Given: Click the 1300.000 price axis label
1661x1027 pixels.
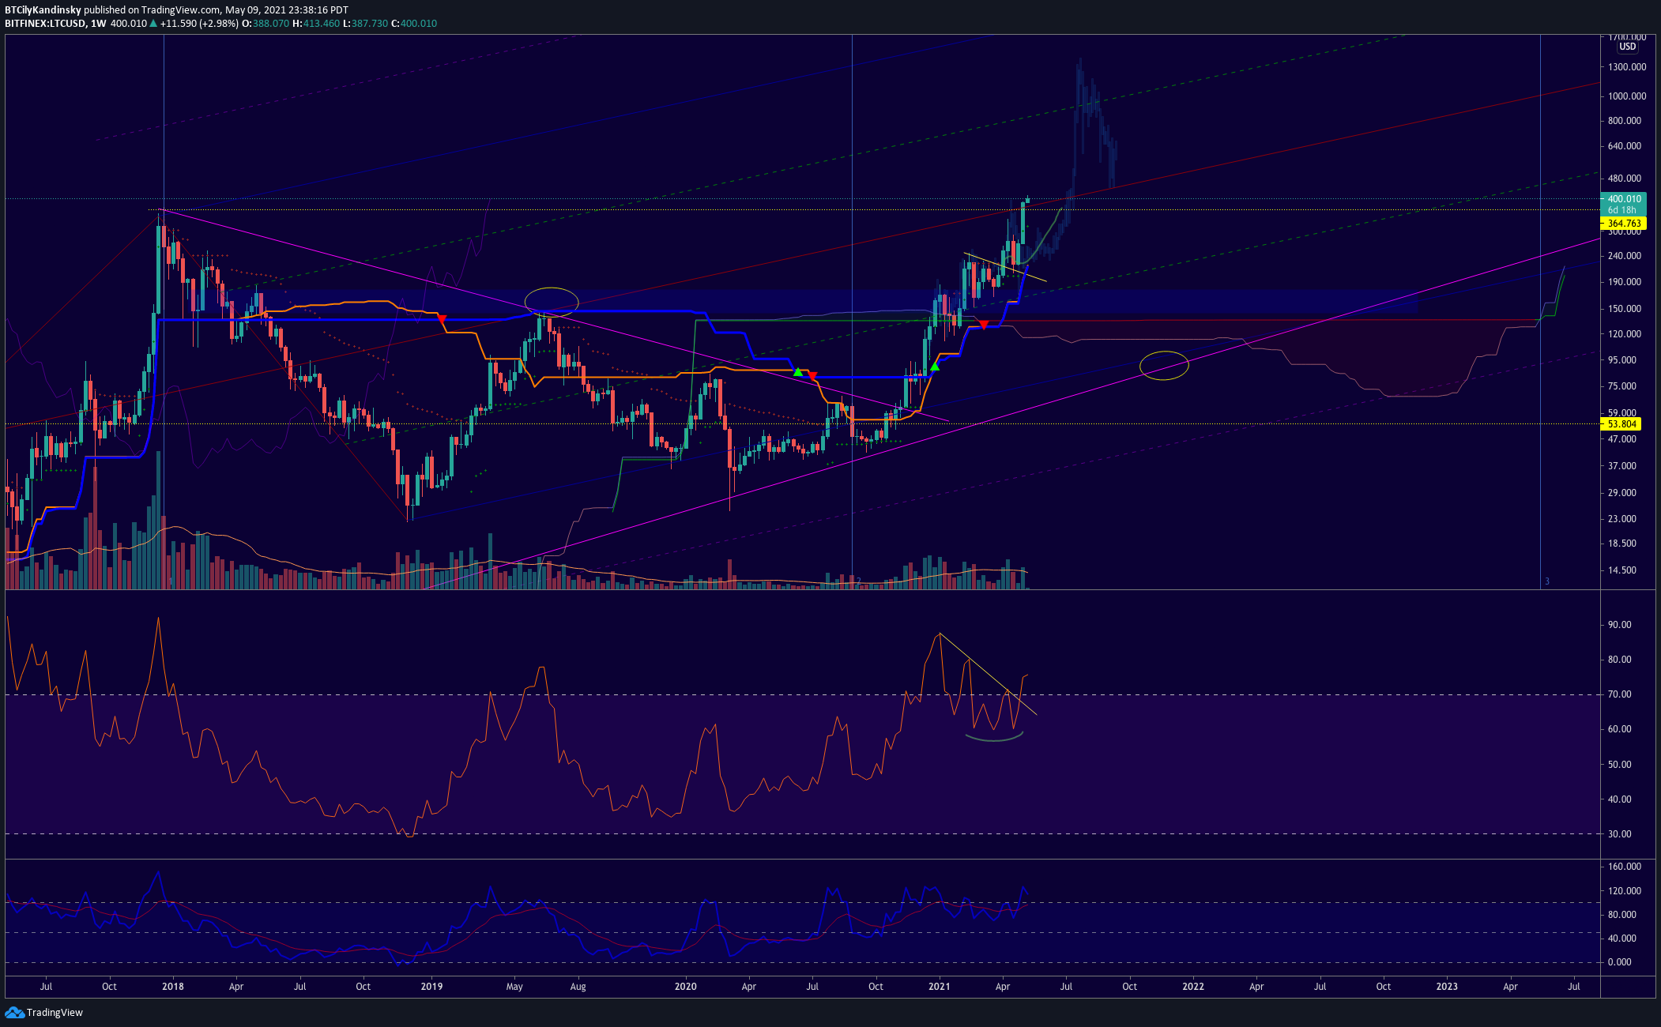Looking at the screenshot, I should click(x=1627, y=67).
